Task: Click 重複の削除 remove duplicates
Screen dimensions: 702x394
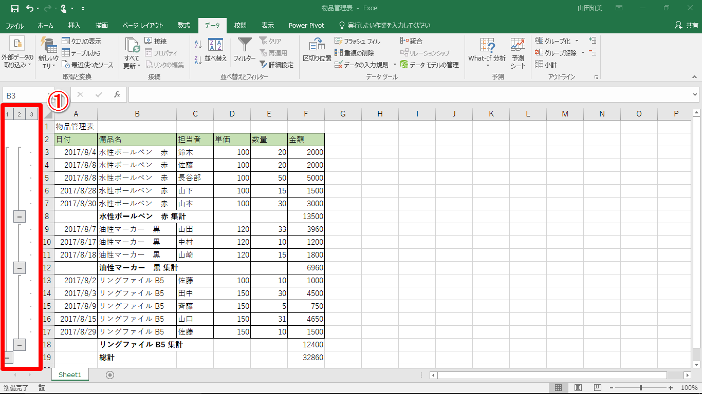Action: [x=355, y=53]
